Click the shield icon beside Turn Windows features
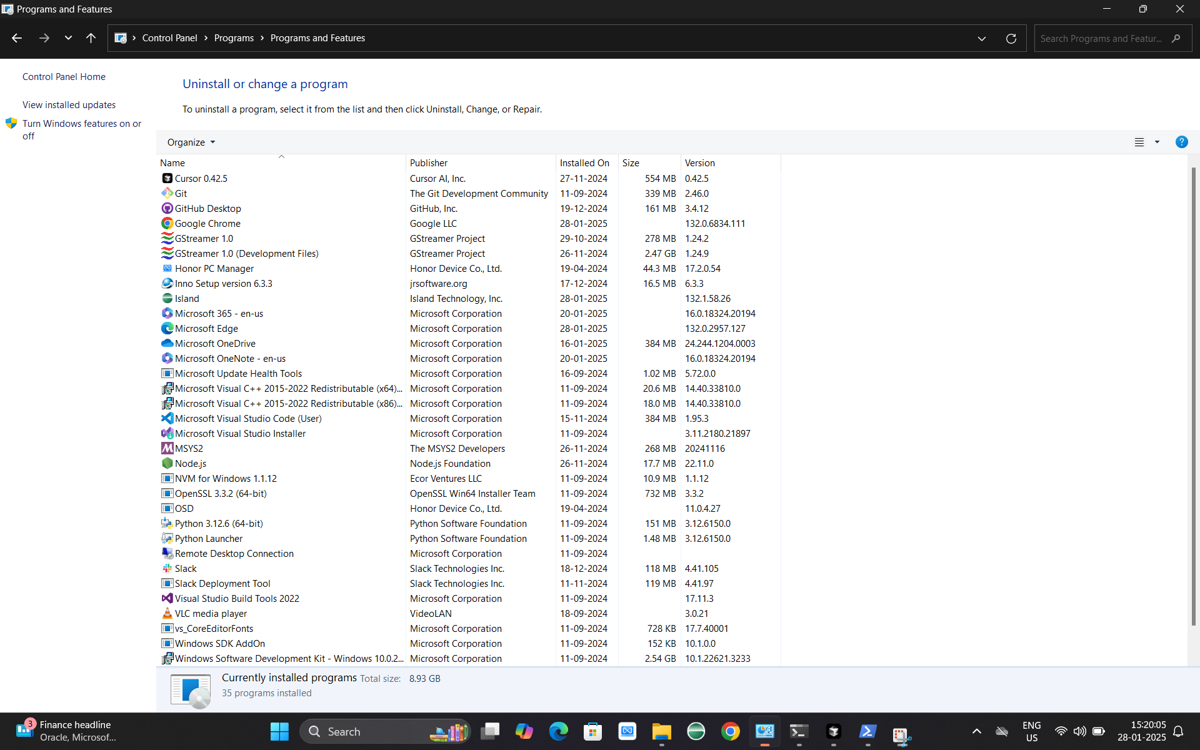Screen dimensions: 1200x750 11,124
